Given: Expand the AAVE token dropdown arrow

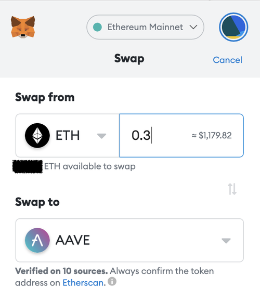Looking at the screenshot, I should pyautogui.click(x=226, y=241).
